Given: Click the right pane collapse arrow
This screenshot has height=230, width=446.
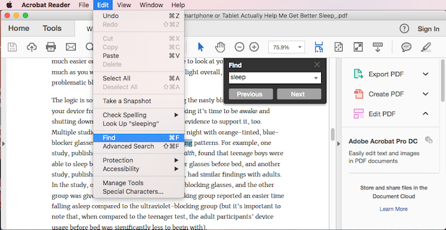Looking at the screenshot, I should click(x=338, y=144).
